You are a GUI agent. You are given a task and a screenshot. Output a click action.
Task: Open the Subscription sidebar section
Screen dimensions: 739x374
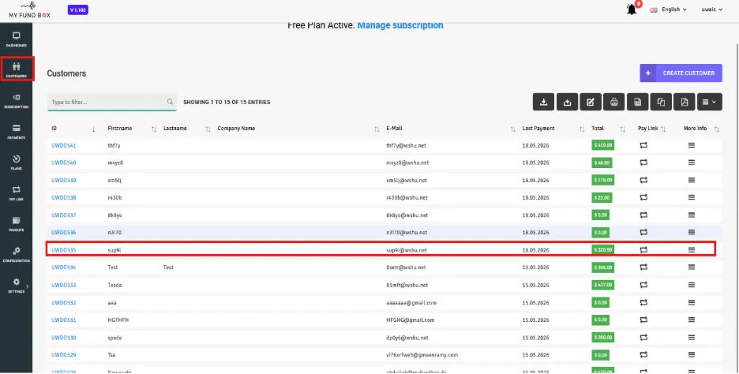[16, 101]
